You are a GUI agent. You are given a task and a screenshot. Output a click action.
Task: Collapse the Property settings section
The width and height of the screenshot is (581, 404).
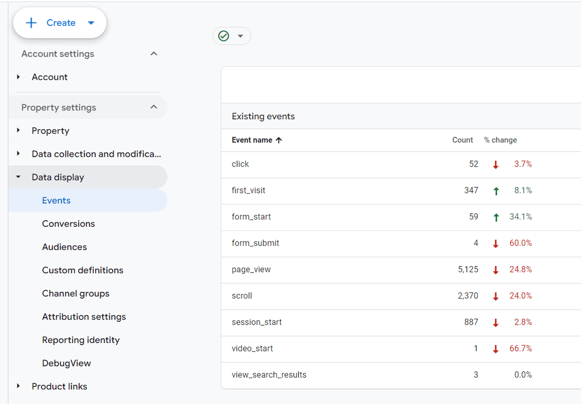point(153,107)
